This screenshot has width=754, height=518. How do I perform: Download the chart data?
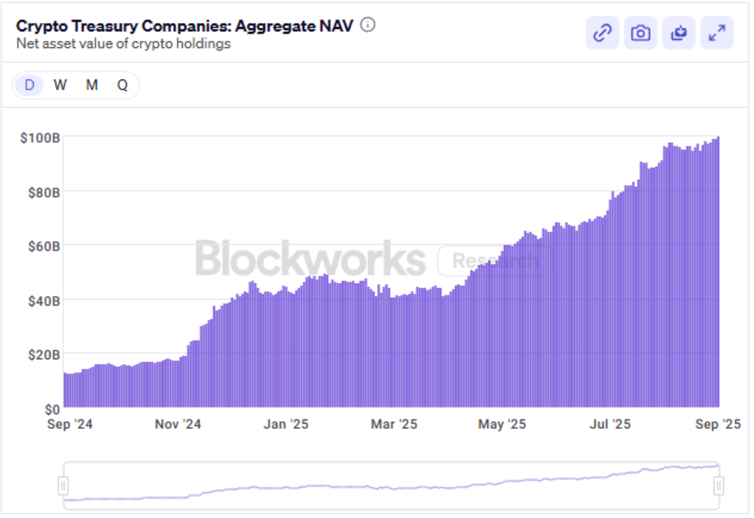(x=680, y=34)
